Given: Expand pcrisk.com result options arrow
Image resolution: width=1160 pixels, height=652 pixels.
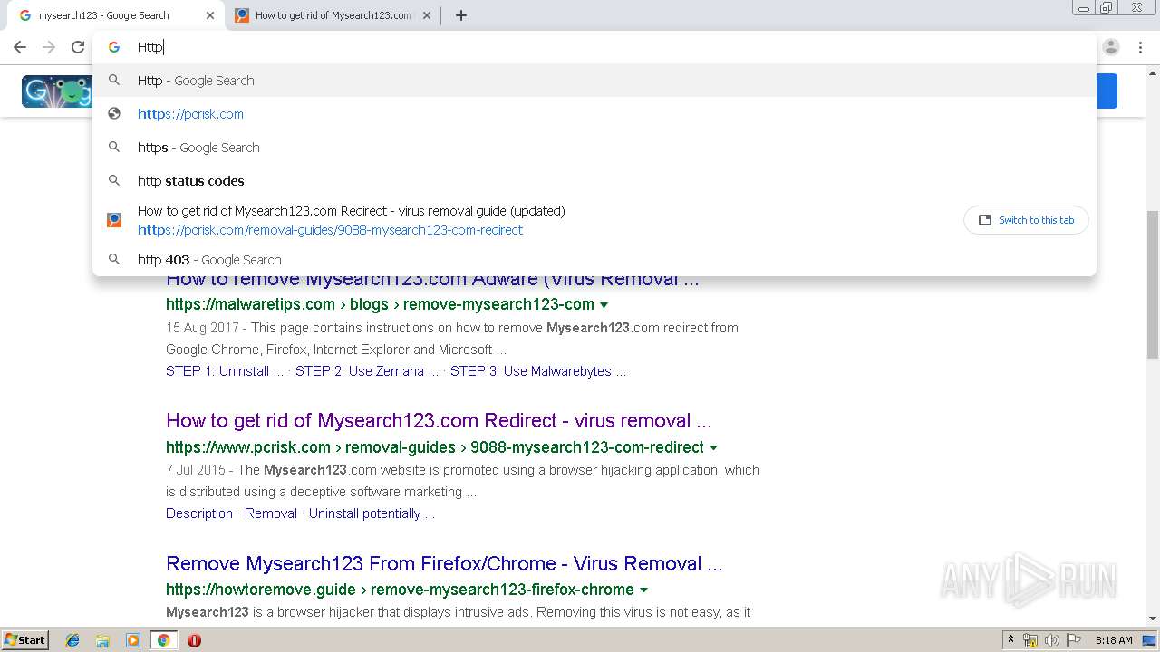Looking at the screenshot, I should (714, 448).
